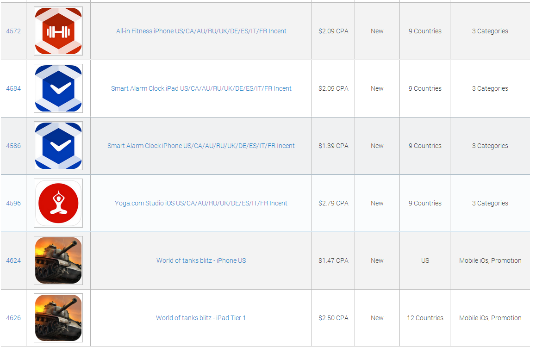Click the Yoga.com Studio app icon
536x347 pixels.
(58, 203)
